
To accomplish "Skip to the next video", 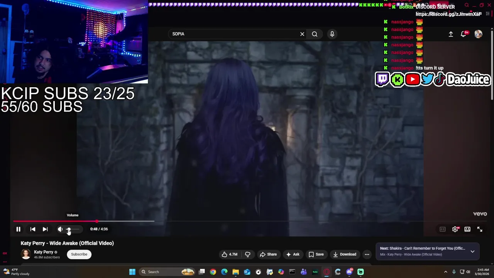I will [45, 229].
